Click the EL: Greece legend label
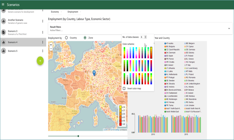The image size is (234, 140). [x=190, y=59]
